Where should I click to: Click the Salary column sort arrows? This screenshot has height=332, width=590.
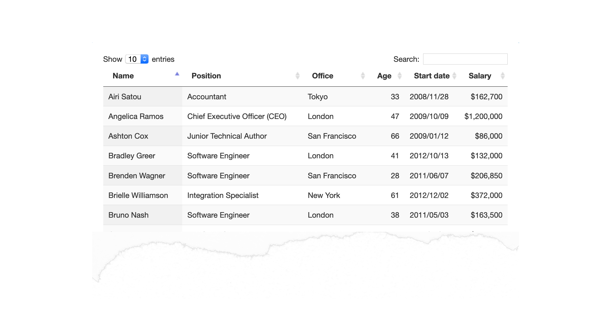point(502,76)
